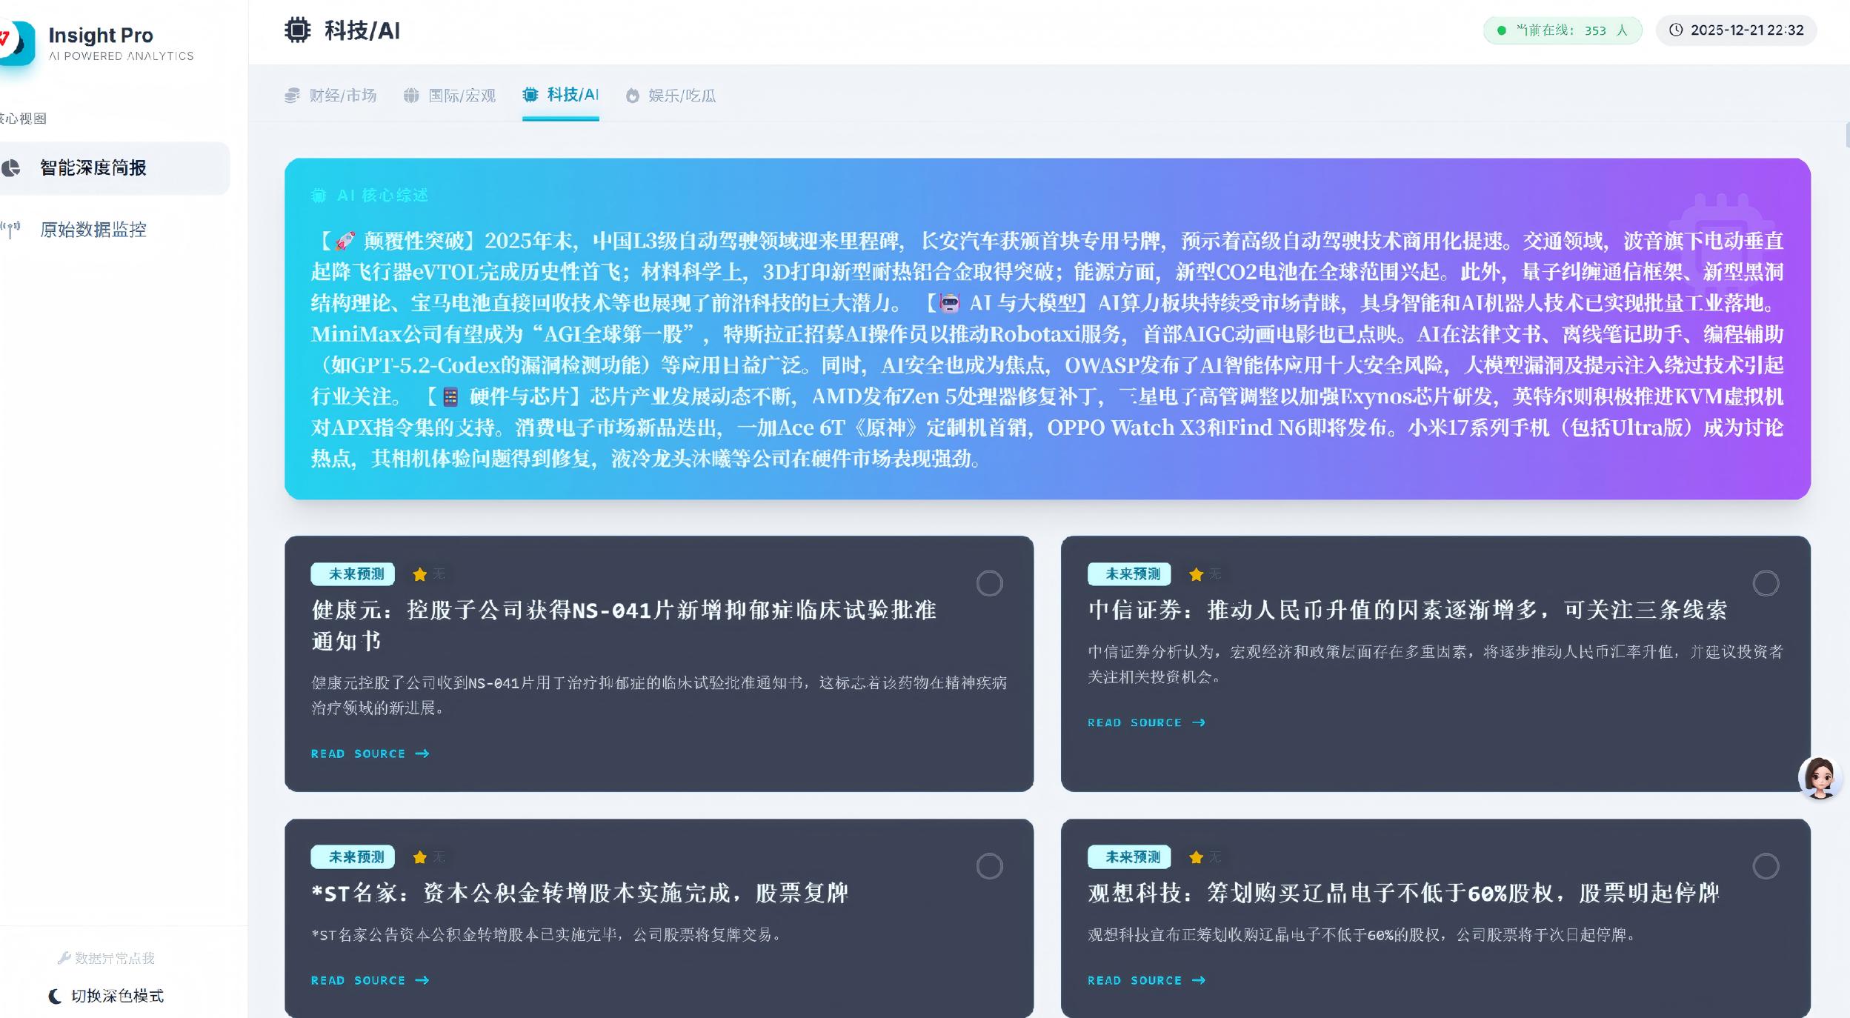Select the circle on the *ST名家 card
Viewport: 1850px width, 1018px height.
coord(990,866)
